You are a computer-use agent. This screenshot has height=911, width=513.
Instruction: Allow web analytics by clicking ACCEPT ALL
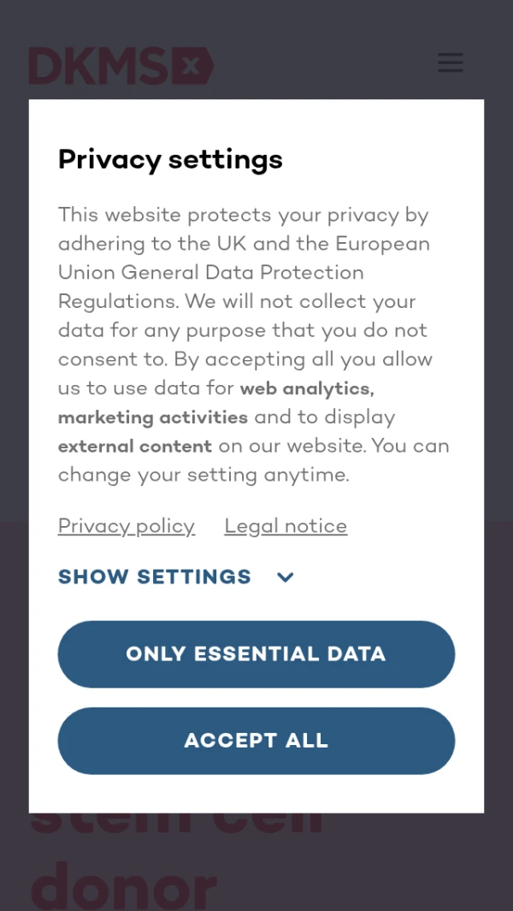click(x=256, y=741)
